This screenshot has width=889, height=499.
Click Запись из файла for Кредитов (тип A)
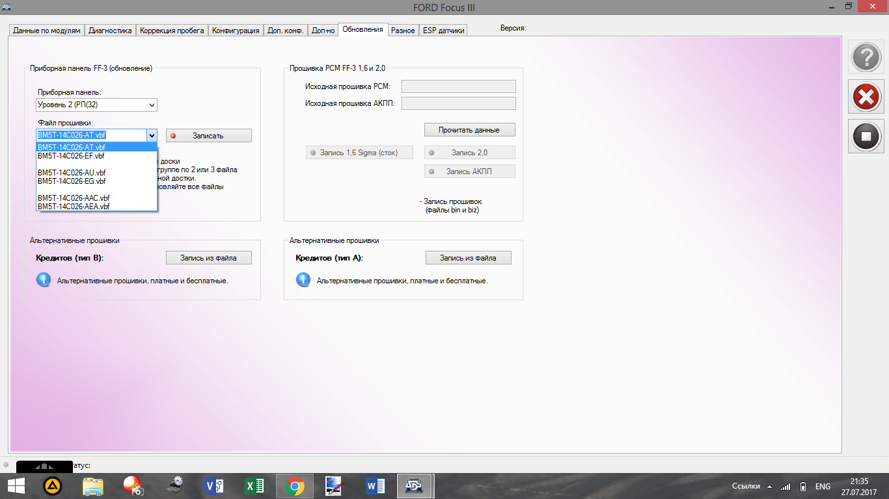(x=469, y=258)
